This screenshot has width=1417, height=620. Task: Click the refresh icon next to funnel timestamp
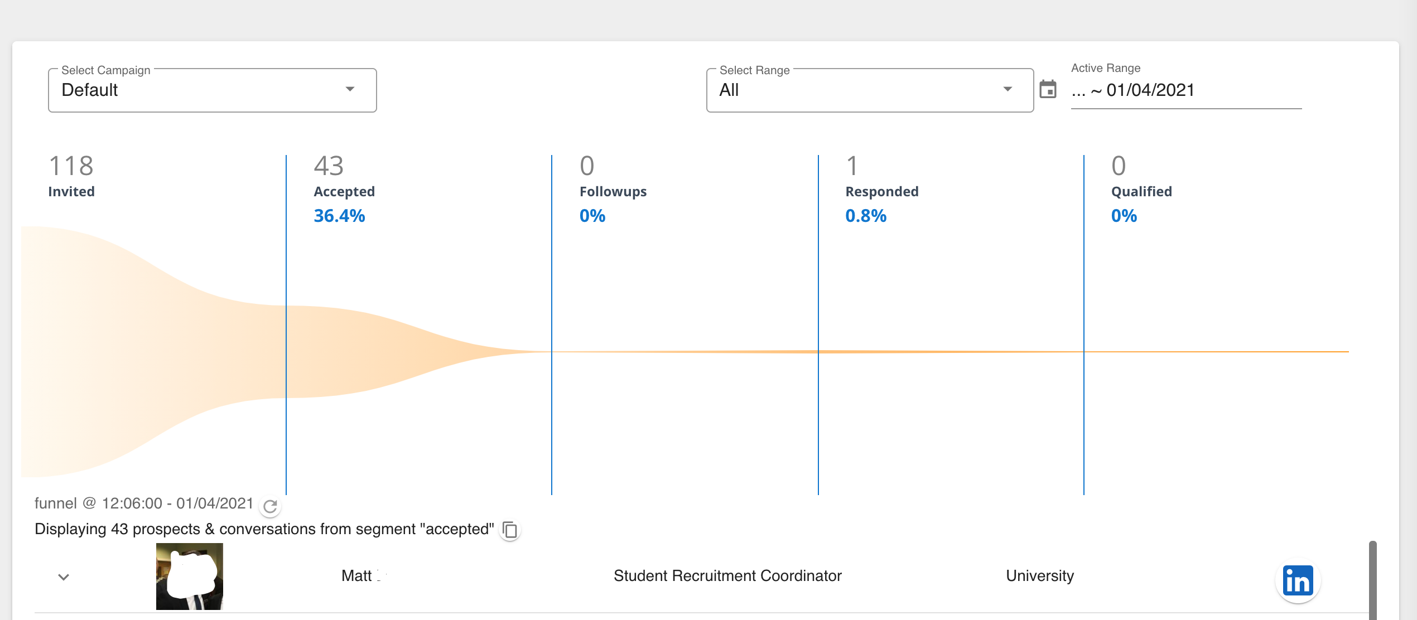coord(271,506)
